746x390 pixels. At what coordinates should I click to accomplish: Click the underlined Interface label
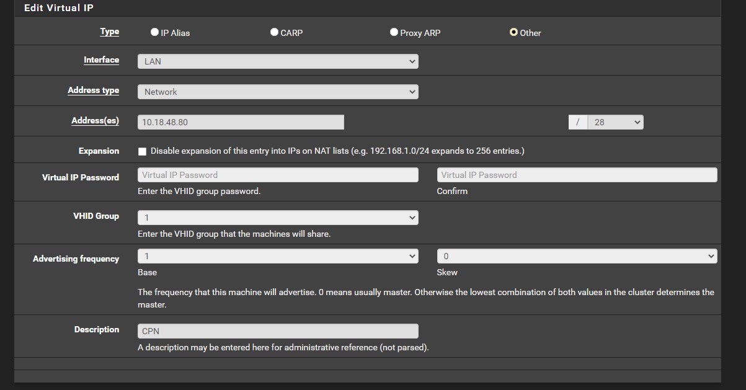coord(102,60)
